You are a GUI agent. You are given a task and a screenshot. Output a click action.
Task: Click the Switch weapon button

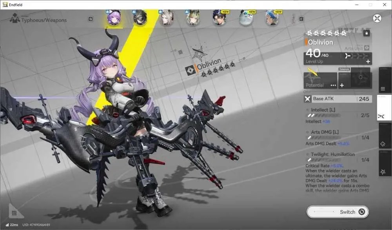[x=338, y=212]
